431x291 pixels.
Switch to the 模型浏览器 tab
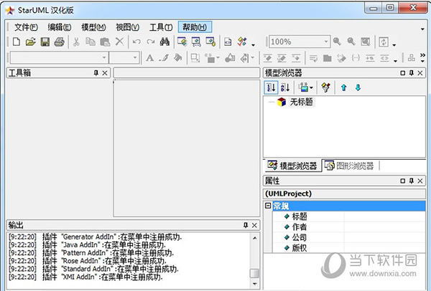pyautogui.click(x=292, y=166)
